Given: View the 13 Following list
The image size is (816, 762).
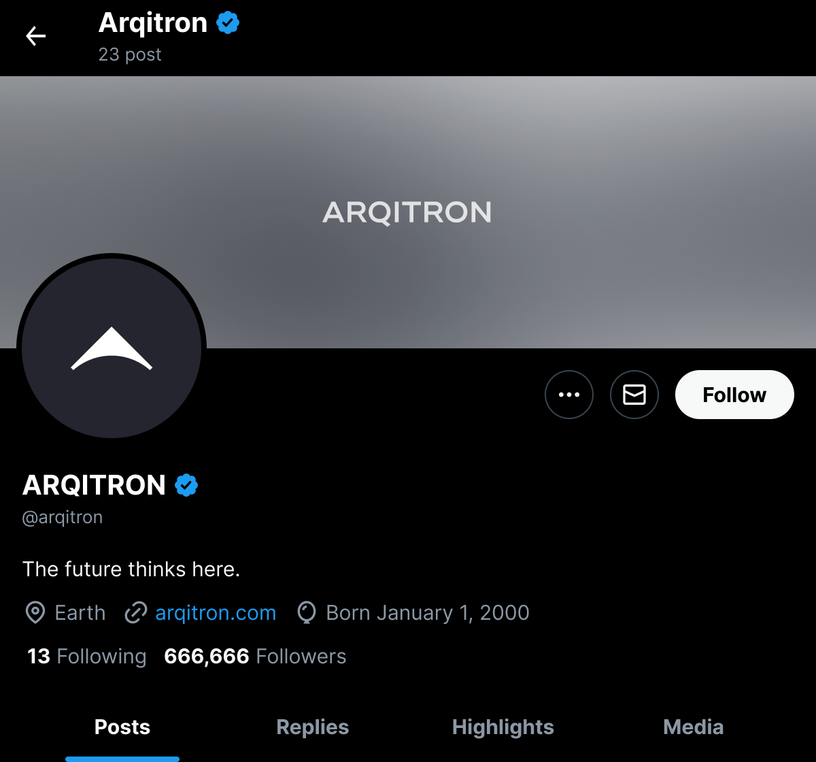Looking at the screenshot, I should pos(86,657).
